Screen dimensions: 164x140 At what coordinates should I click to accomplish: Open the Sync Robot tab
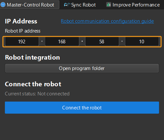[x=80, y=5]
